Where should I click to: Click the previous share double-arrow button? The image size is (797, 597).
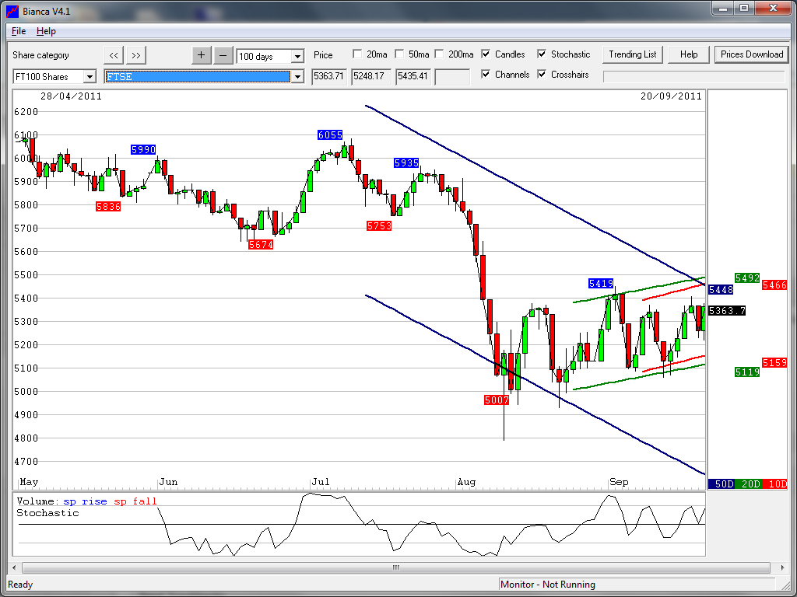tap(114, 55)
